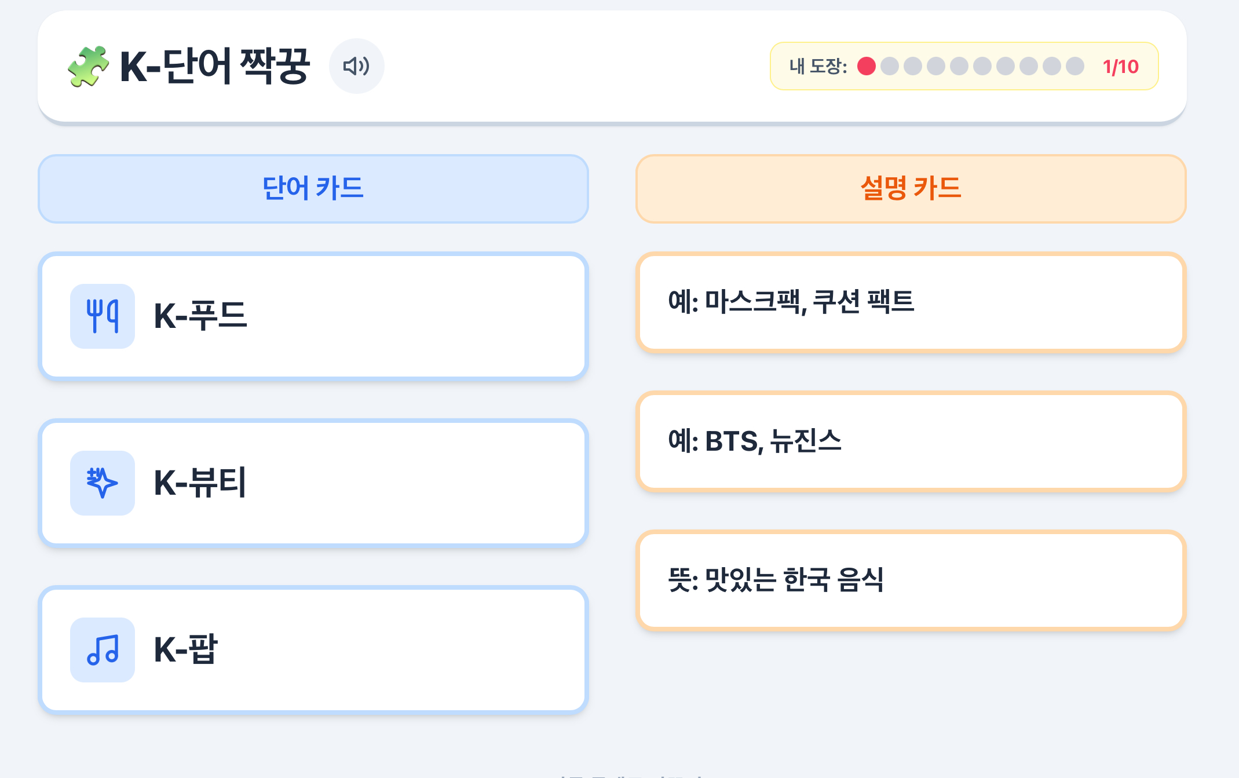1239x778 pixels.
Task: Click the last stamp circle in the tracker
Action: 1076,67
